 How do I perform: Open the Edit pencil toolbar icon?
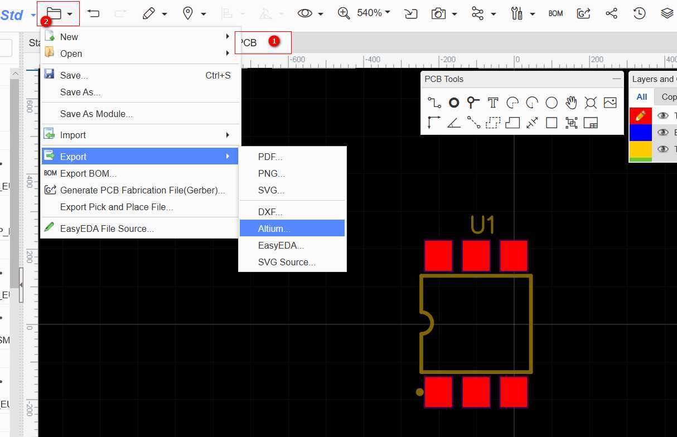148,13
